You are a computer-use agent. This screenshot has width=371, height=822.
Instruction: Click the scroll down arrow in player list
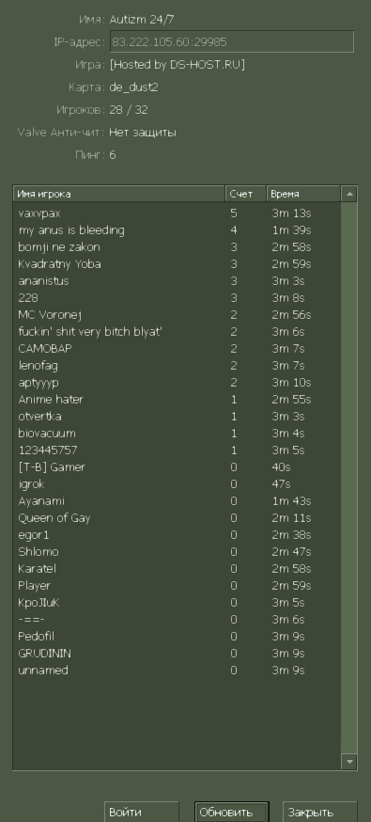tap(349, 761)
